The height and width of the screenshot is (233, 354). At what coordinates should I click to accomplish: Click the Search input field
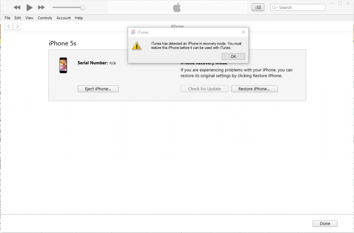[298, 8]
